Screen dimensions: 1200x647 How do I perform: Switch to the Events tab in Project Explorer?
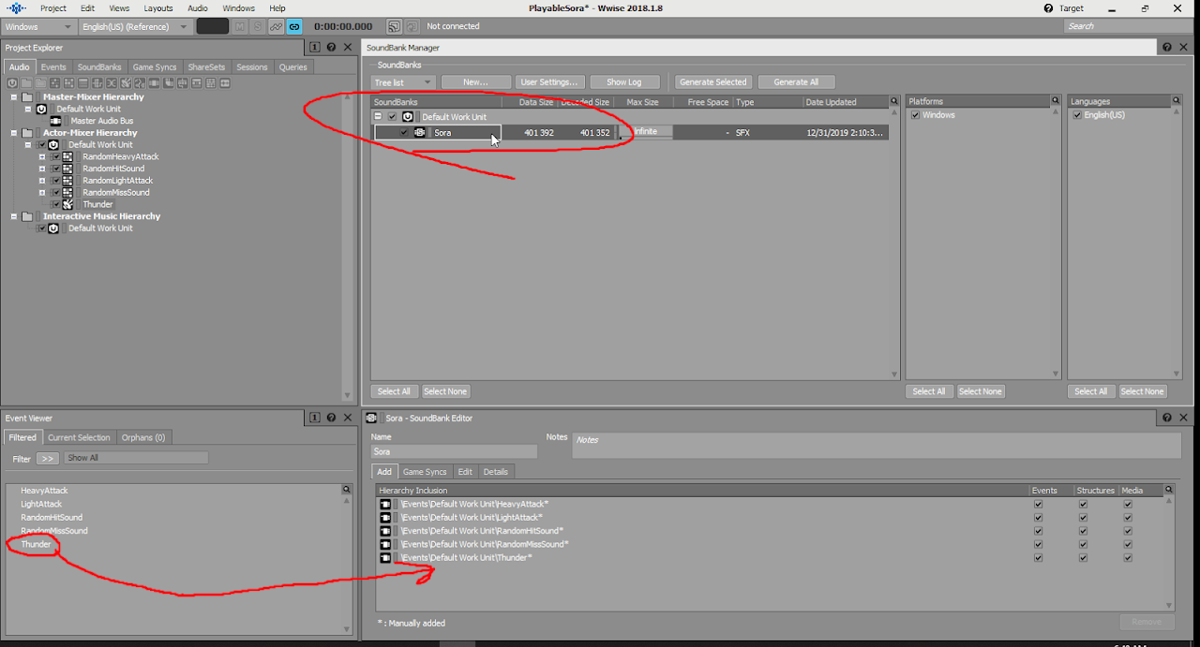click(x=53, y=67)
